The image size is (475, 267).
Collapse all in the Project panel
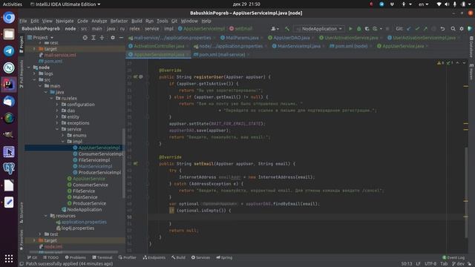pos(102,38)
